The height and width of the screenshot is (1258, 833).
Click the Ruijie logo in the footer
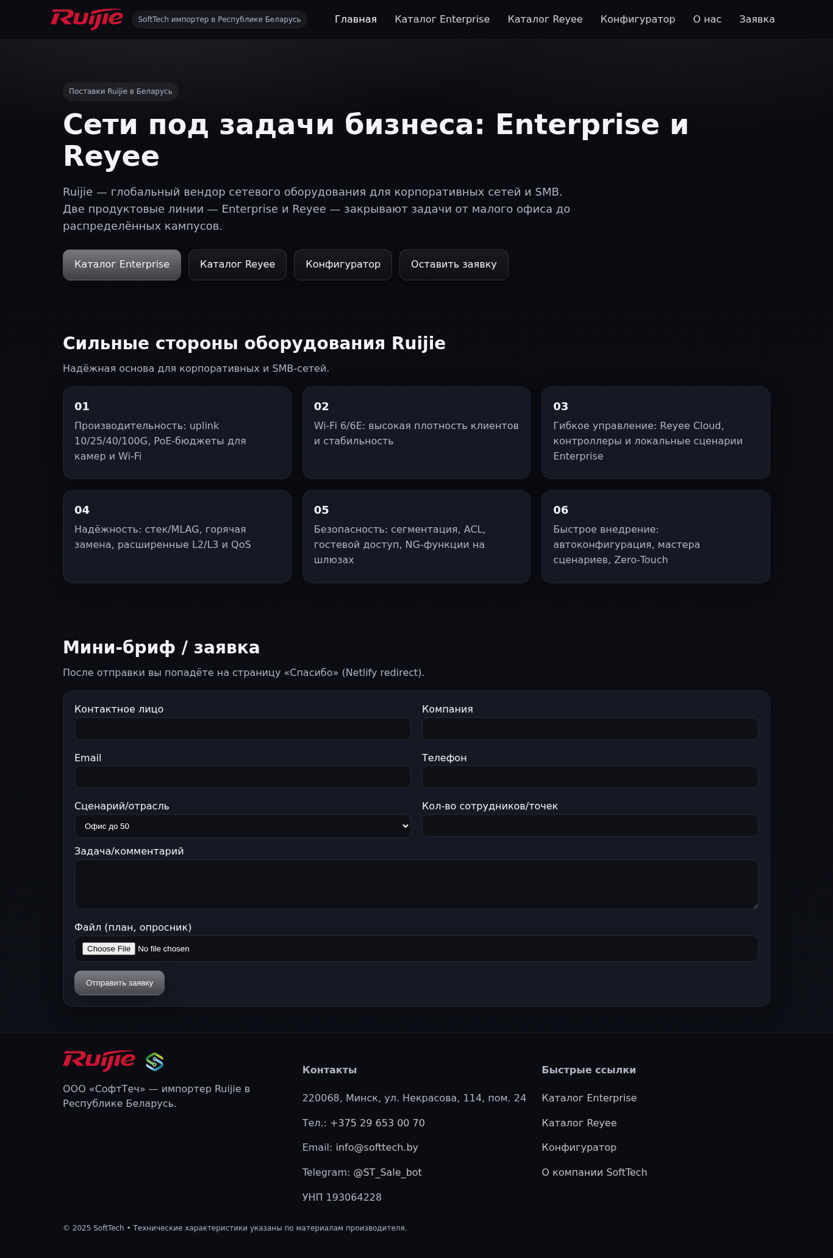tap(99, 1061)
